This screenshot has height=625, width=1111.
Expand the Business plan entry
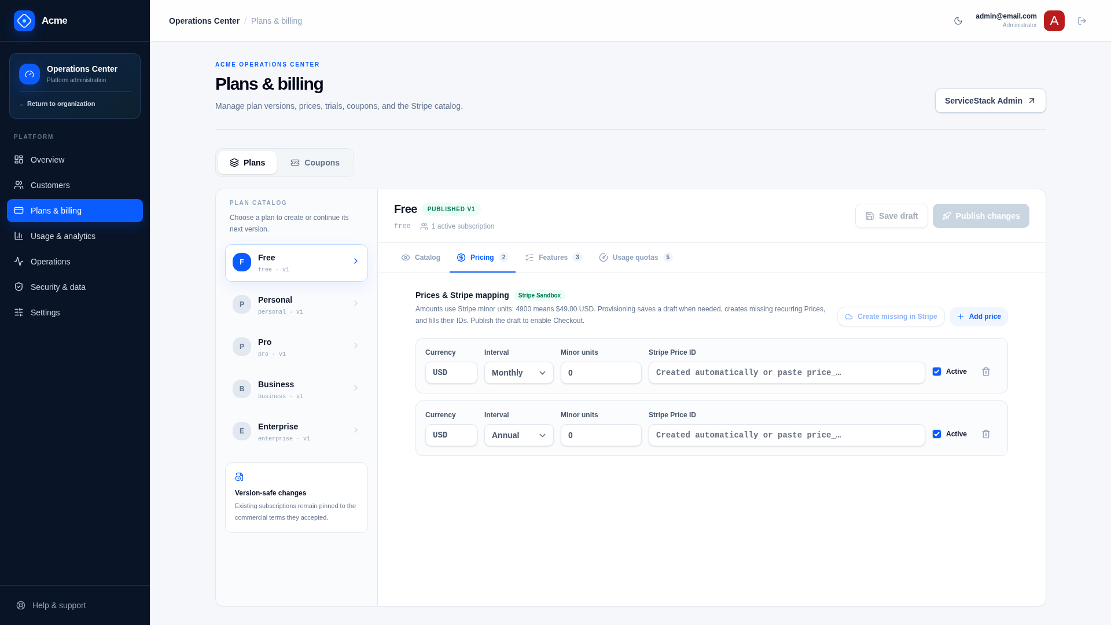point(296,389)
